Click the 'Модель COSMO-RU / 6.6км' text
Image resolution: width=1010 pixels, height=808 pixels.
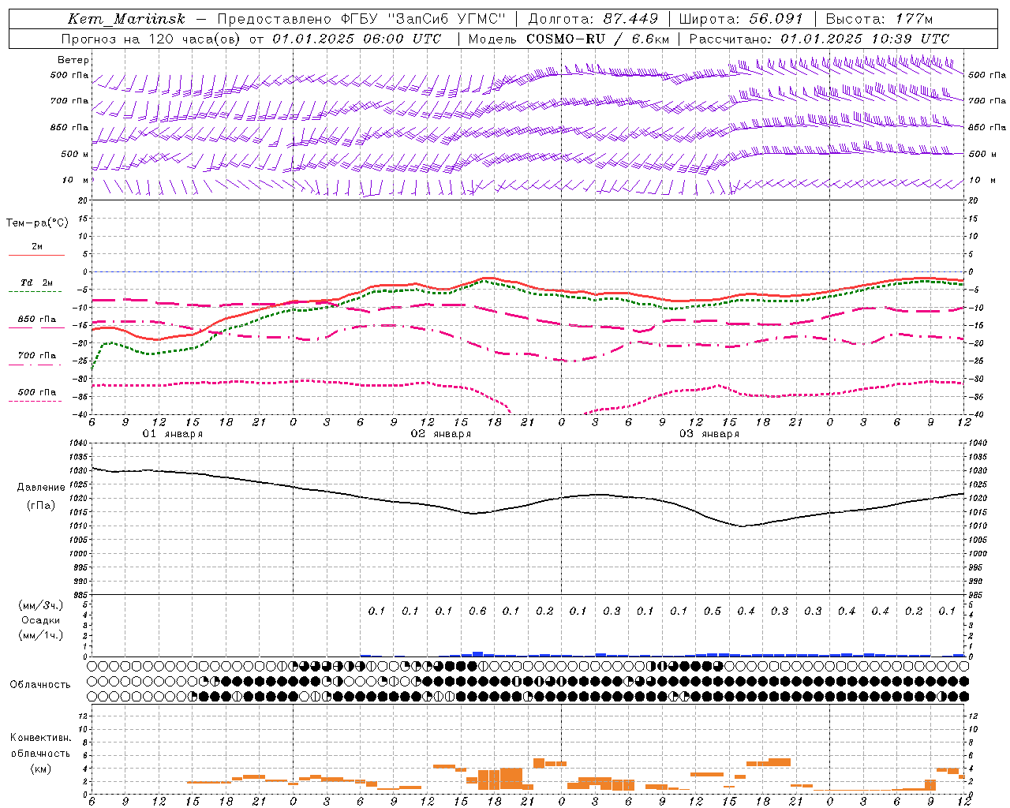pyautogui.click(x=567, y=39)
